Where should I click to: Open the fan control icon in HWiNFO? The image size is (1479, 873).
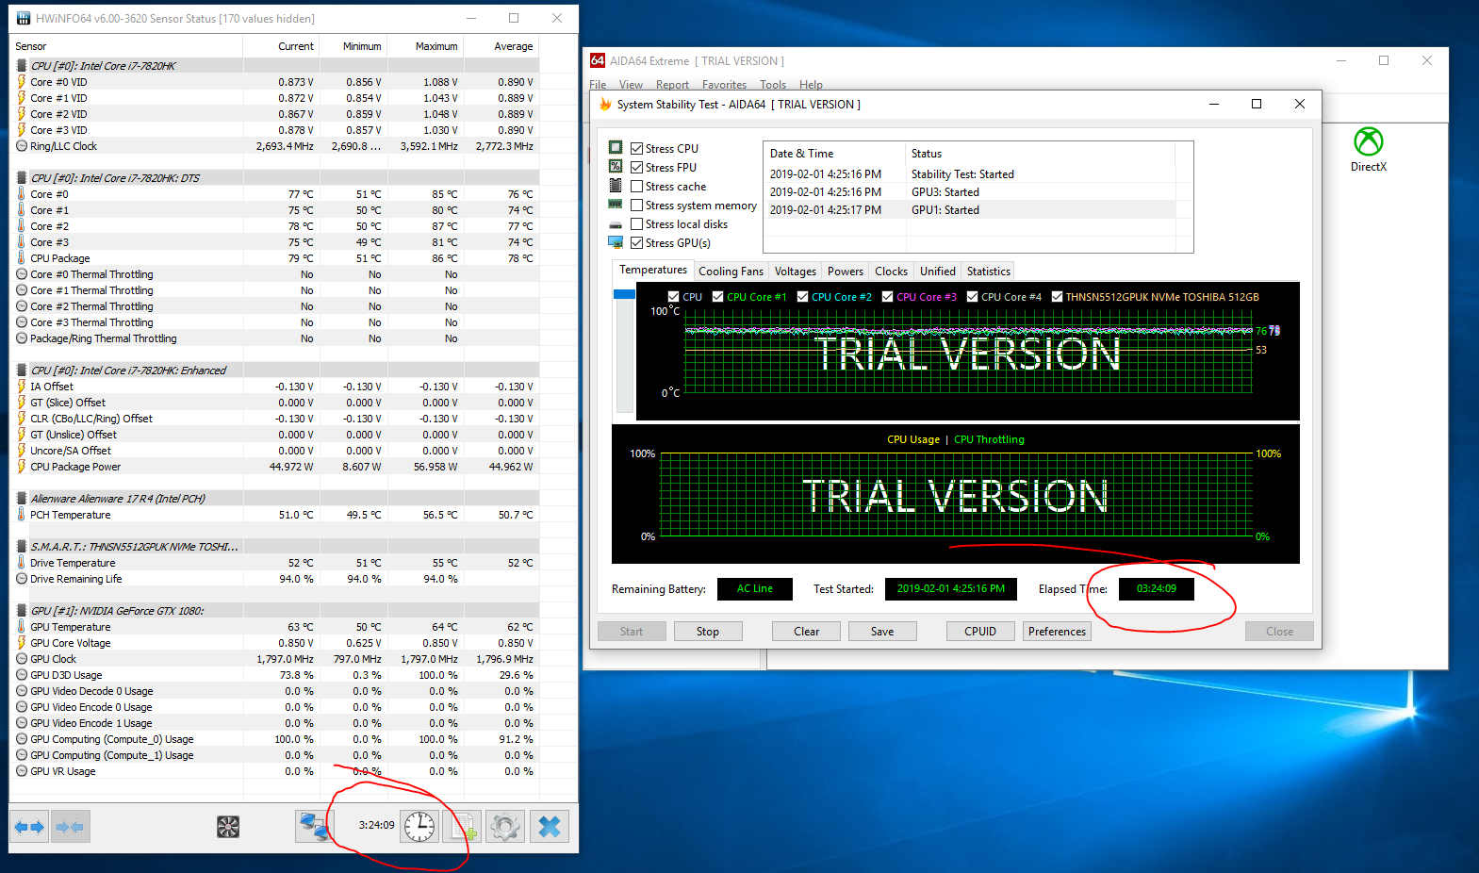pyautogui.click(x=228, y=827)
